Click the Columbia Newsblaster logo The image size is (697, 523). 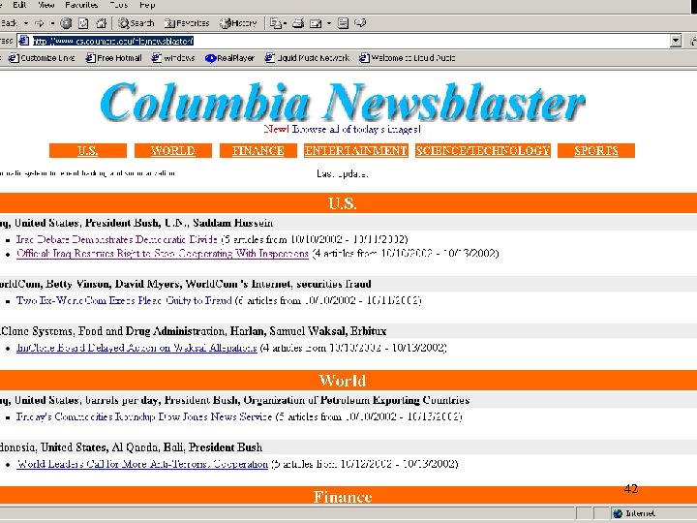click(x=343, y=102)
